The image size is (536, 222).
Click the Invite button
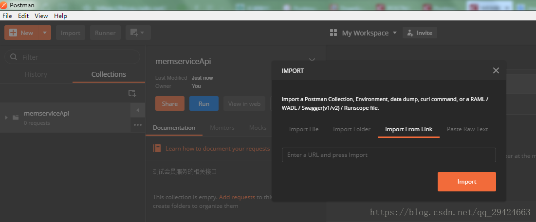(420, 33)
